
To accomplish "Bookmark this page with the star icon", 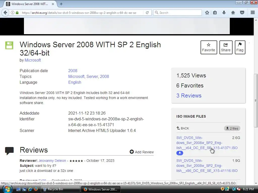I will coord(207,13).
